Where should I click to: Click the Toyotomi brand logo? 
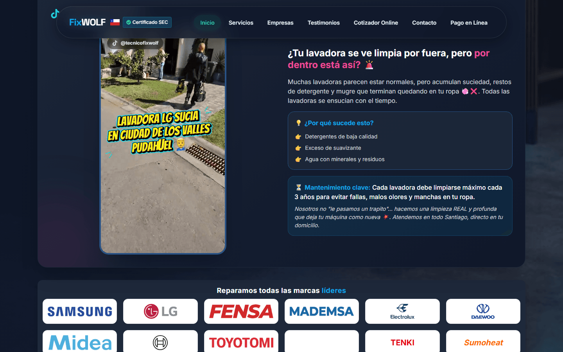241,341
